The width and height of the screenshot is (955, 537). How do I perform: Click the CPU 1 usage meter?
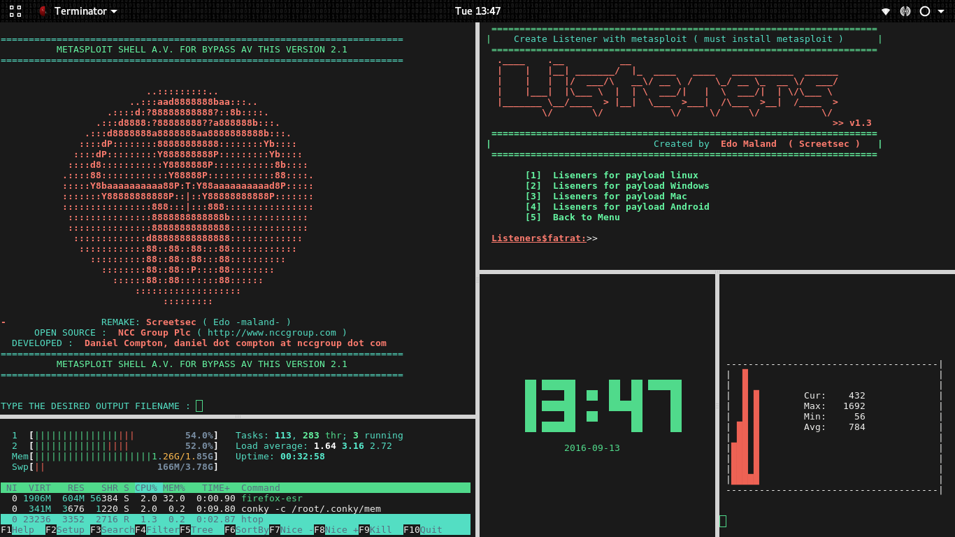tap(115, 436)
